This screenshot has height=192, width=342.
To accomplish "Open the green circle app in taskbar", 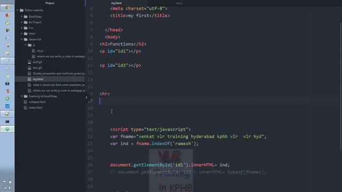I will [7, 99].
